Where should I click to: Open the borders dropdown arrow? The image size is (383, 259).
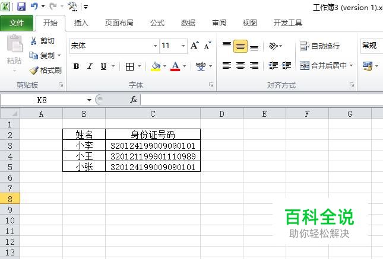coord(139,66)
